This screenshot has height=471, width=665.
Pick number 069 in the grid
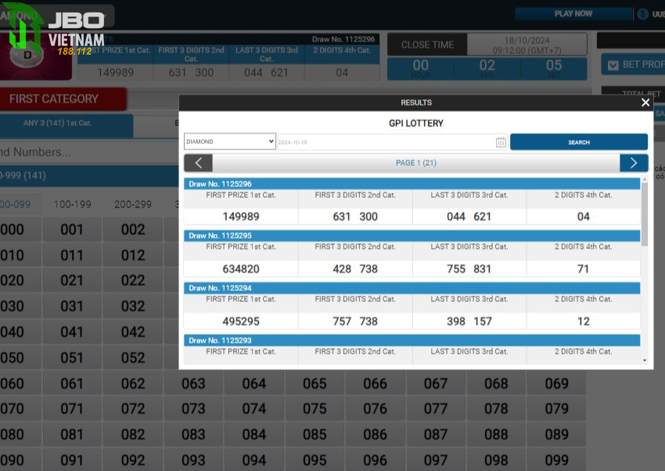click(556, 383)
